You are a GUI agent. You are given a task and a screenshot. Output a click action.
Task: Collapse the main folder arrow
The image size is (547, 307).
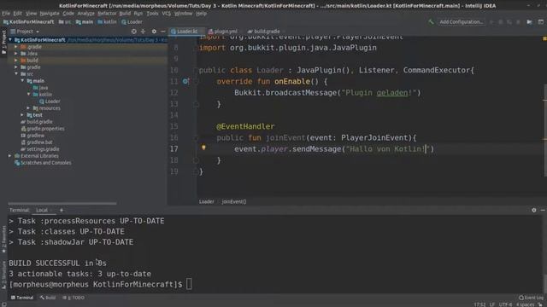coord(23,81)
